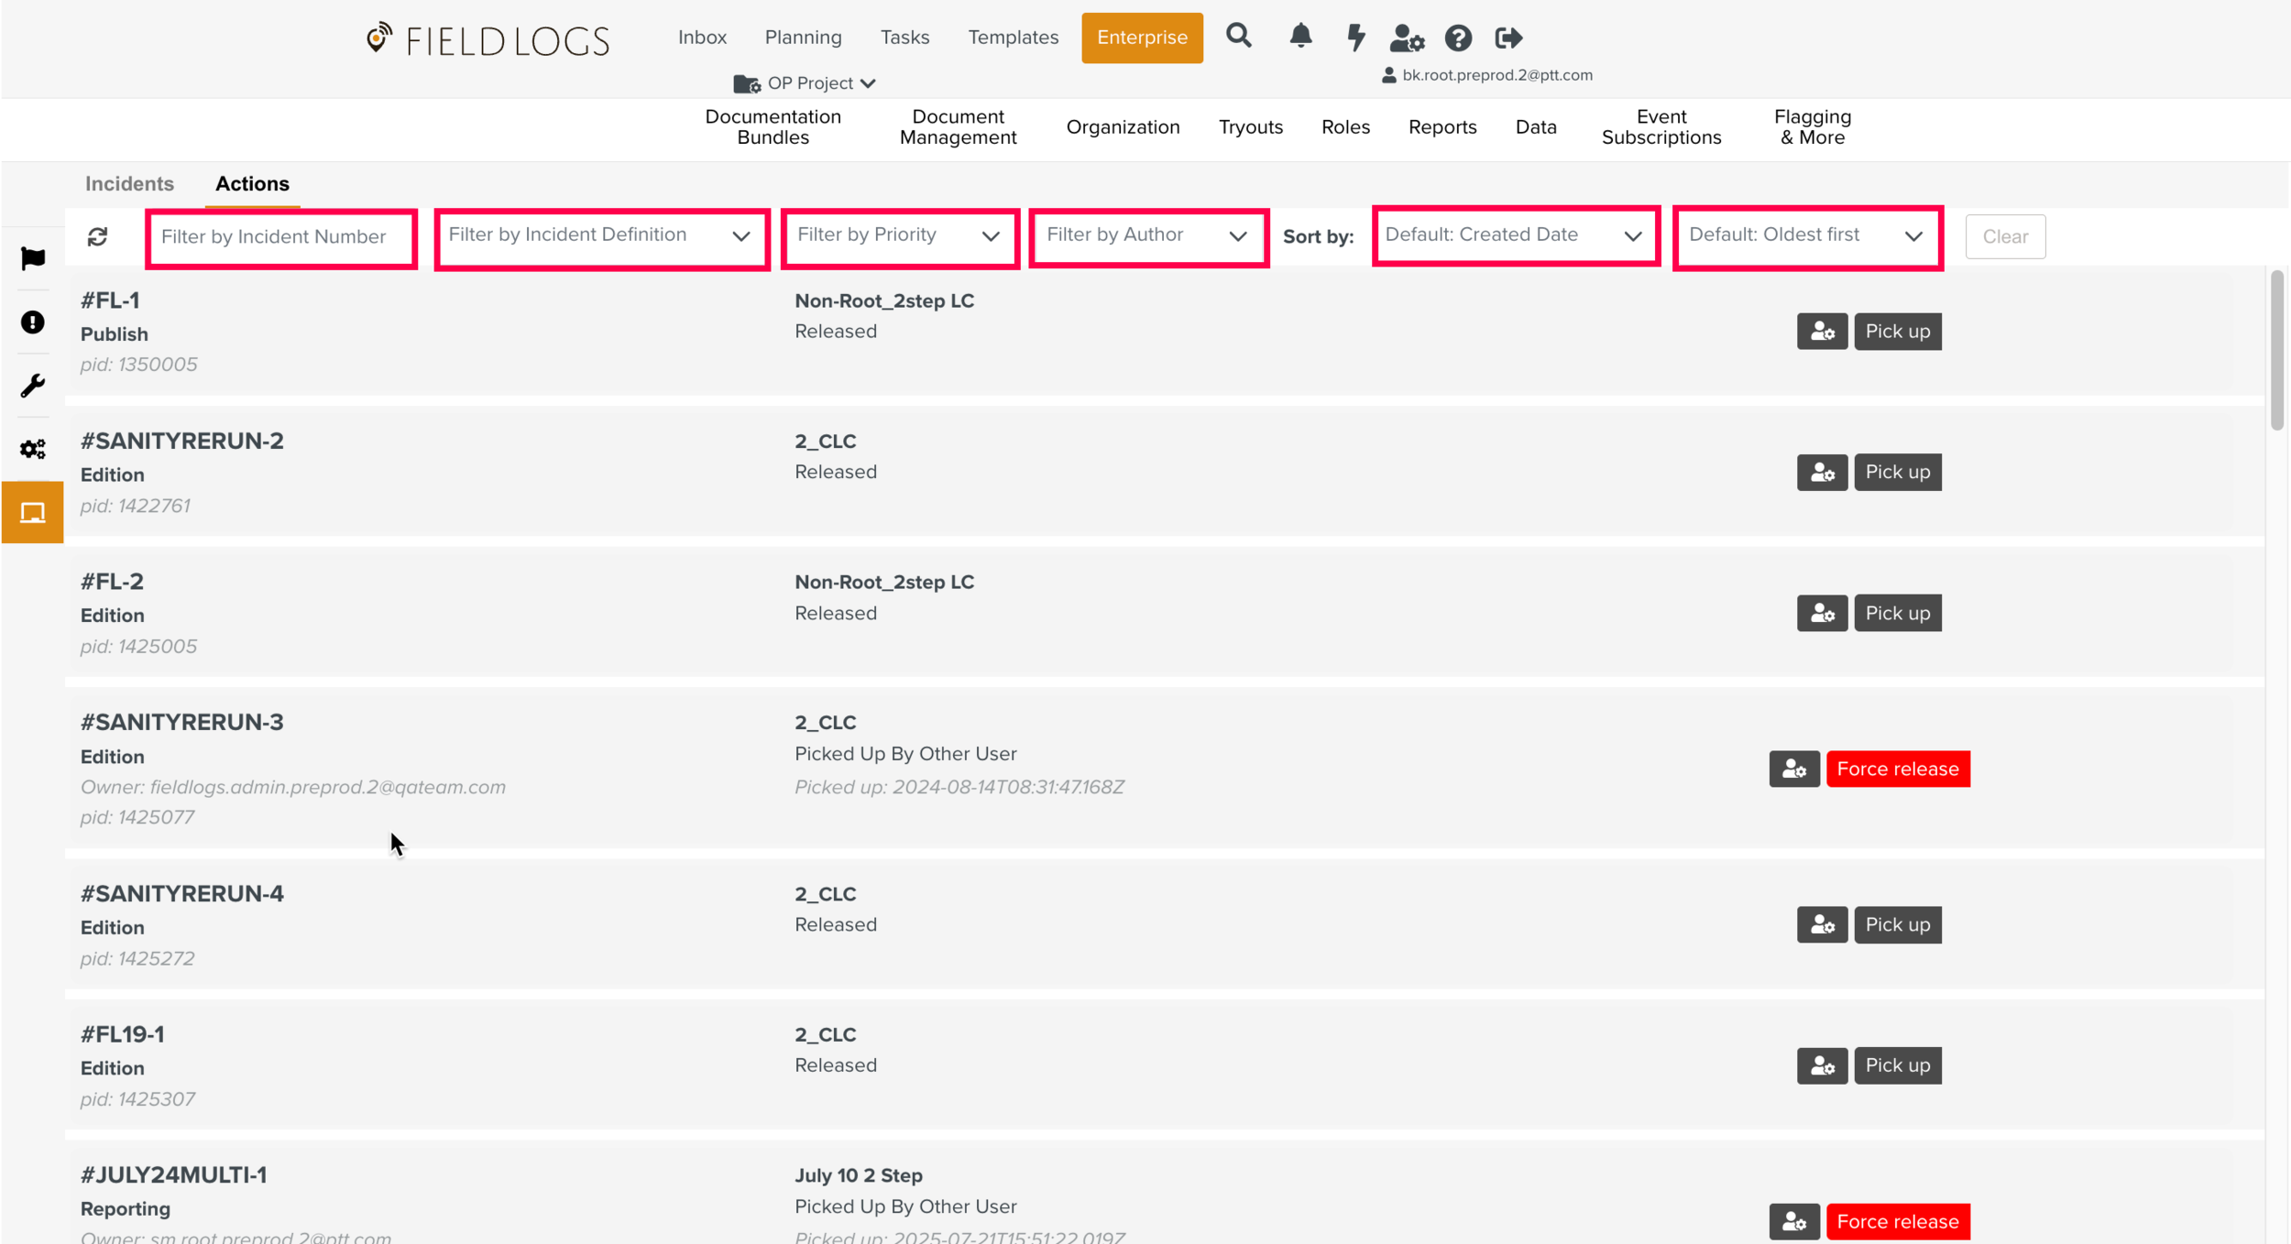Open the Reports menu item
Screen dimensions: 2291x1244
(x=1441, y=127)
